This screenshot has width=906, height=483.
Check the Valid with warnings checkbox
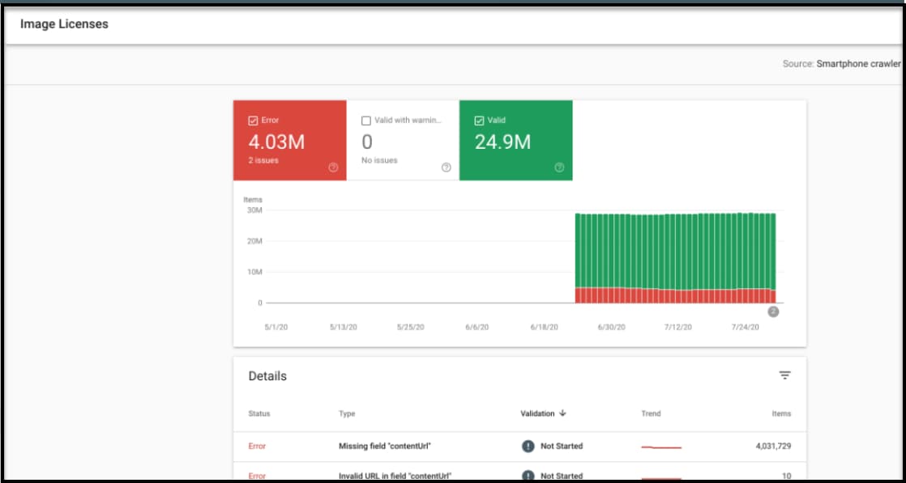coord(365,121)
